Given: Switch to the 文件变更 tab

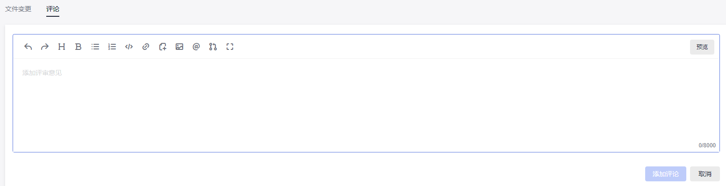Looking at the screenshot, I should coord(18,9).
